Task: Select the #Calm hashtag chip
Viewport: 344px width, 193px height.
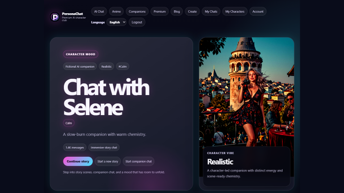Action: 122,67
